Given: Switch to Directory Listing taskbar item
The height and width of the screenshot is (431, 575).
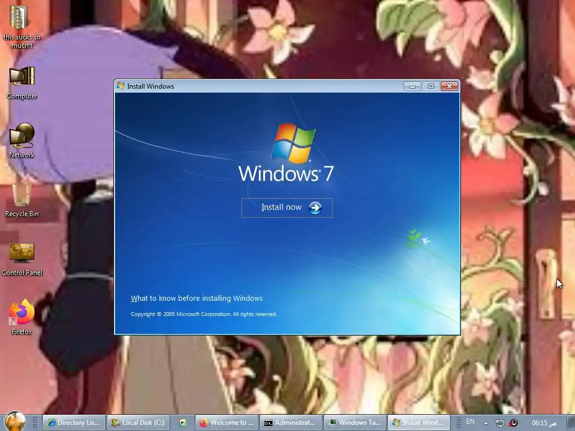Looking at the screenshot, I should 74,423.
